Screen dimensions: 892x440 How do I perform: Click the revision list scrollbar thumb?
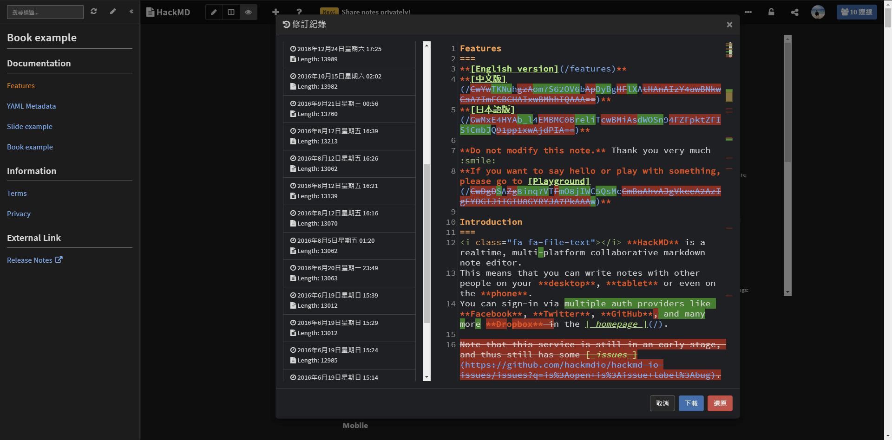[x=426, y=244]
